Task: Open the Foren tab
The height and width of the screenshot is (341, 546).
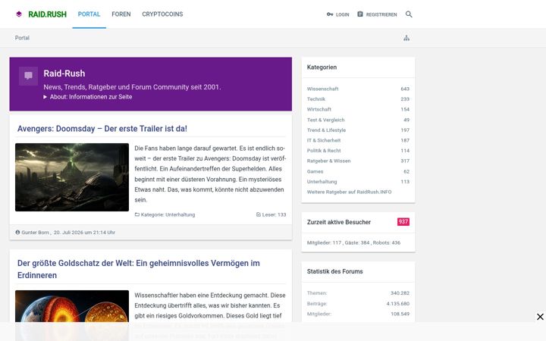Action: (x=121, y=14)
